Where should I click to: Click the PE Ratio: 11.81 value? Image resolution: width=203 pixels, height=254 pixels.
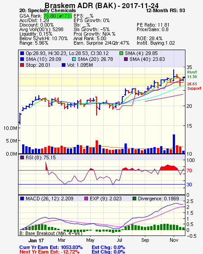(x=153, y=25)
